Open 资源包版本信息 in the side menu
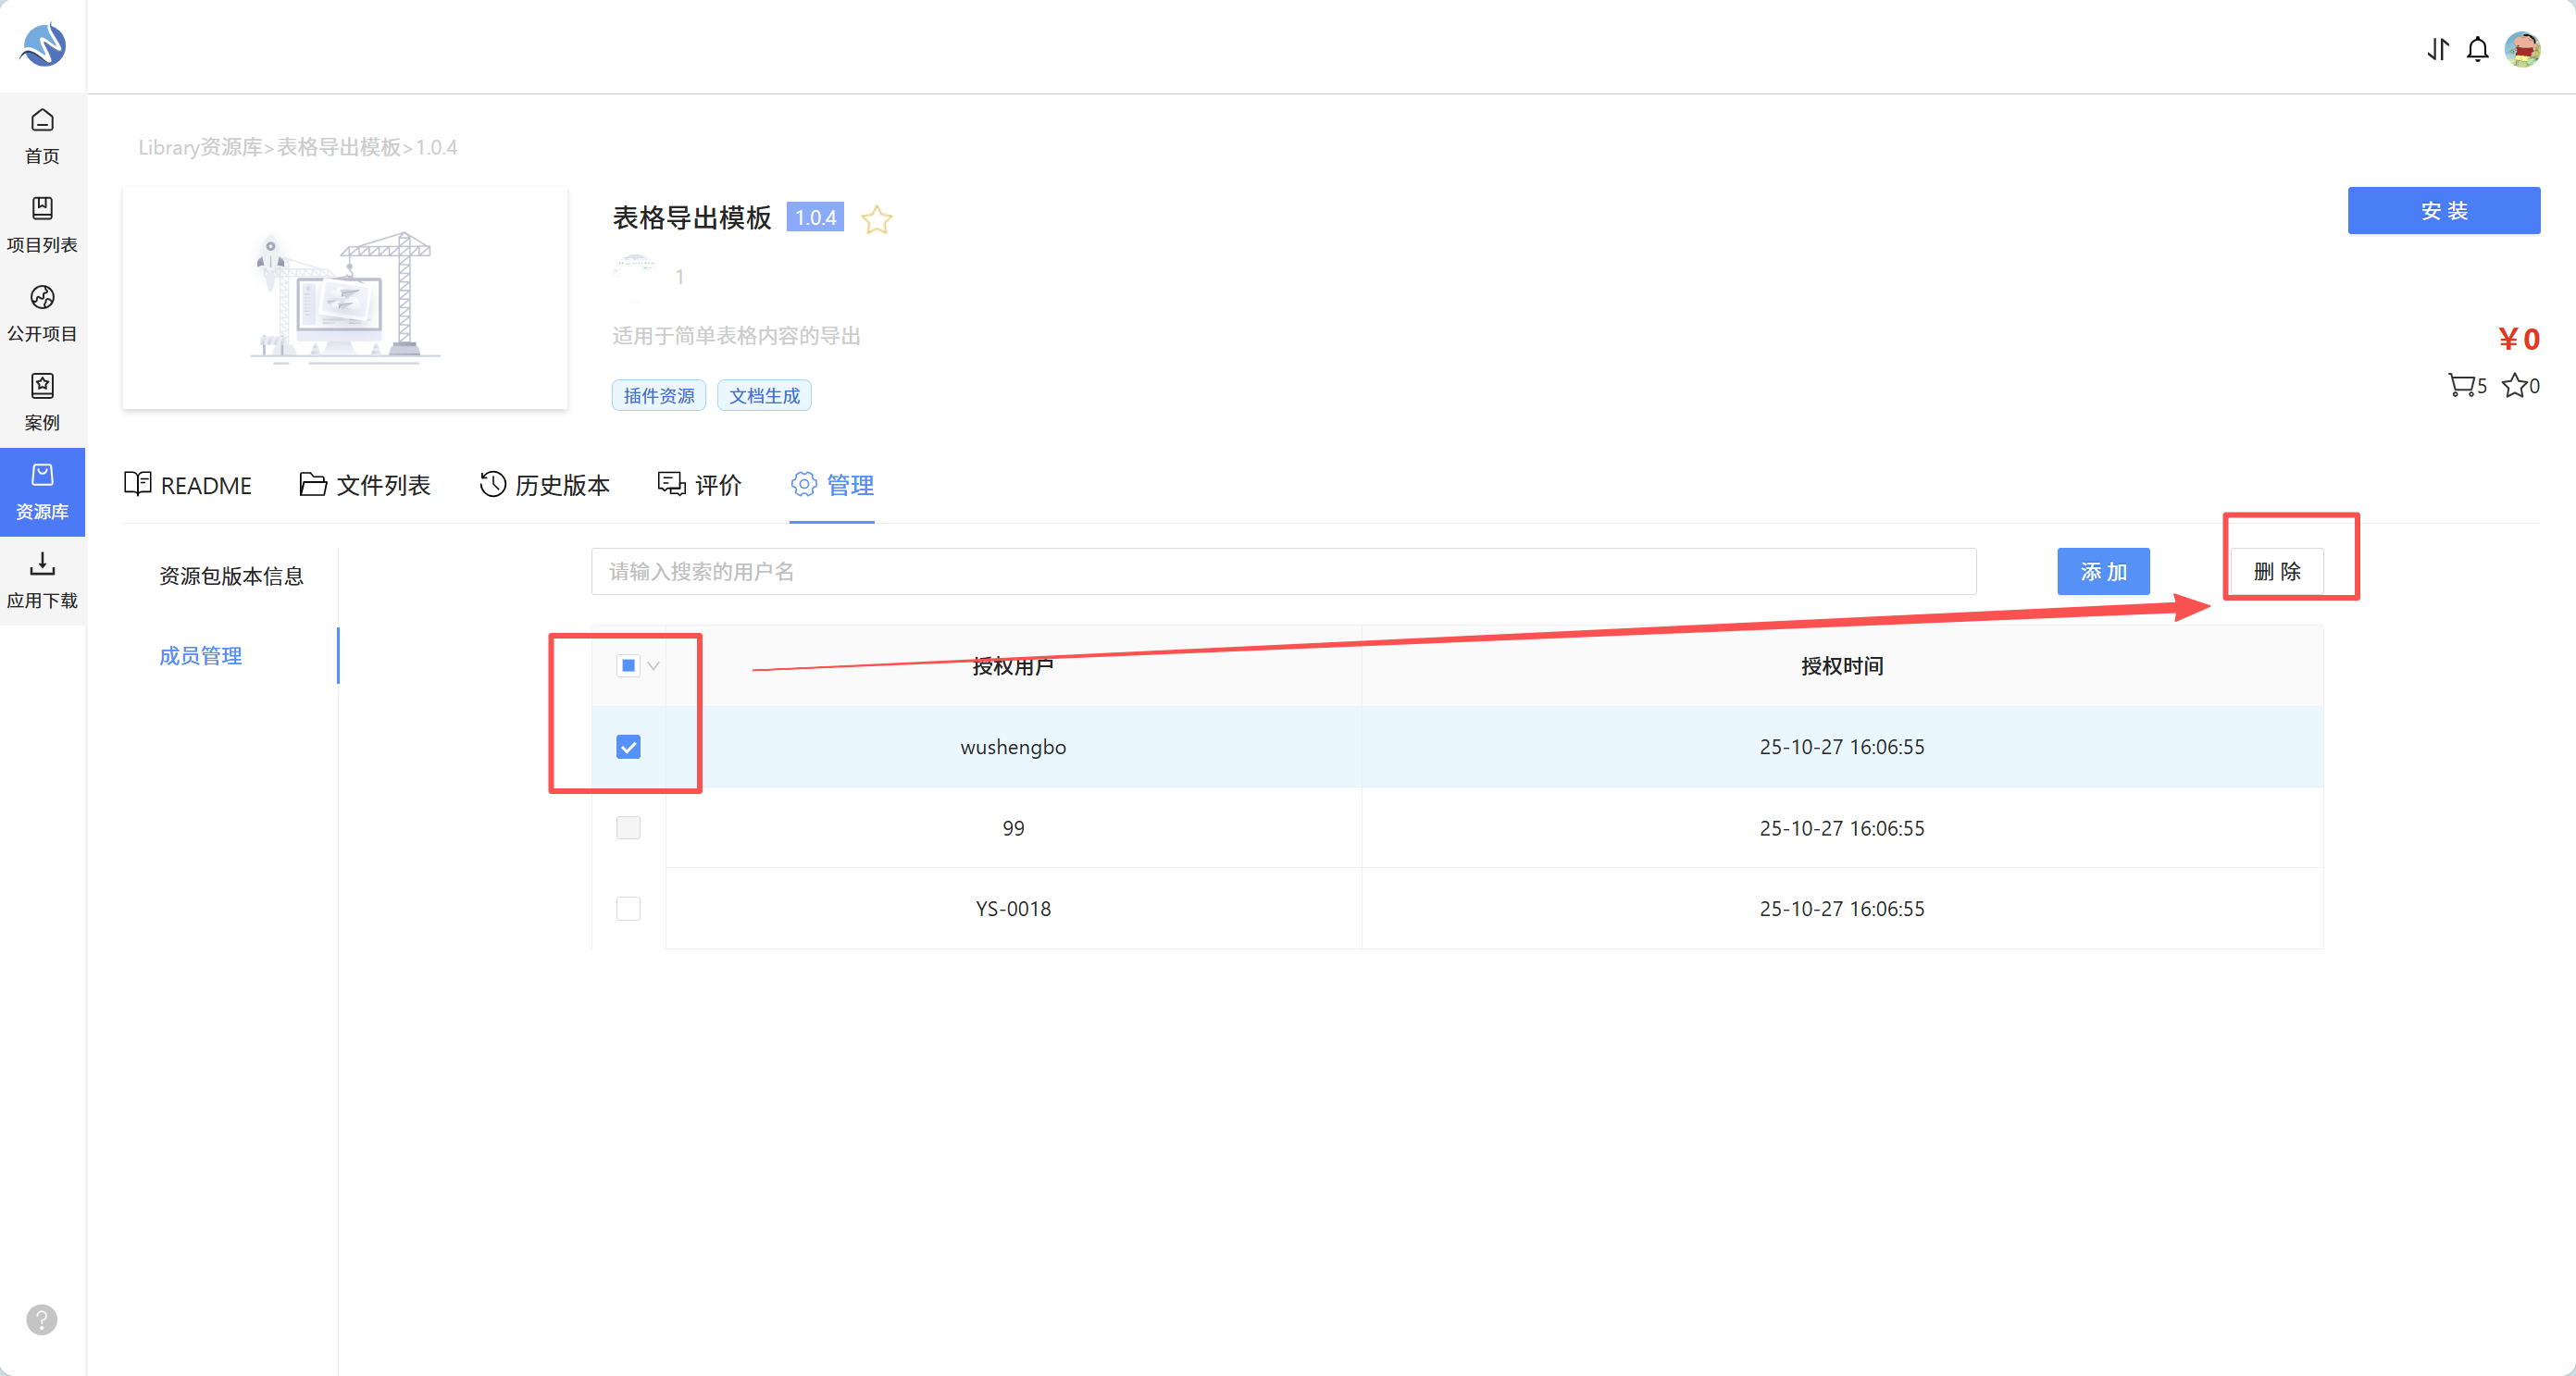The height and width of the screenshot is (1376, 2576). coord(231,577)
